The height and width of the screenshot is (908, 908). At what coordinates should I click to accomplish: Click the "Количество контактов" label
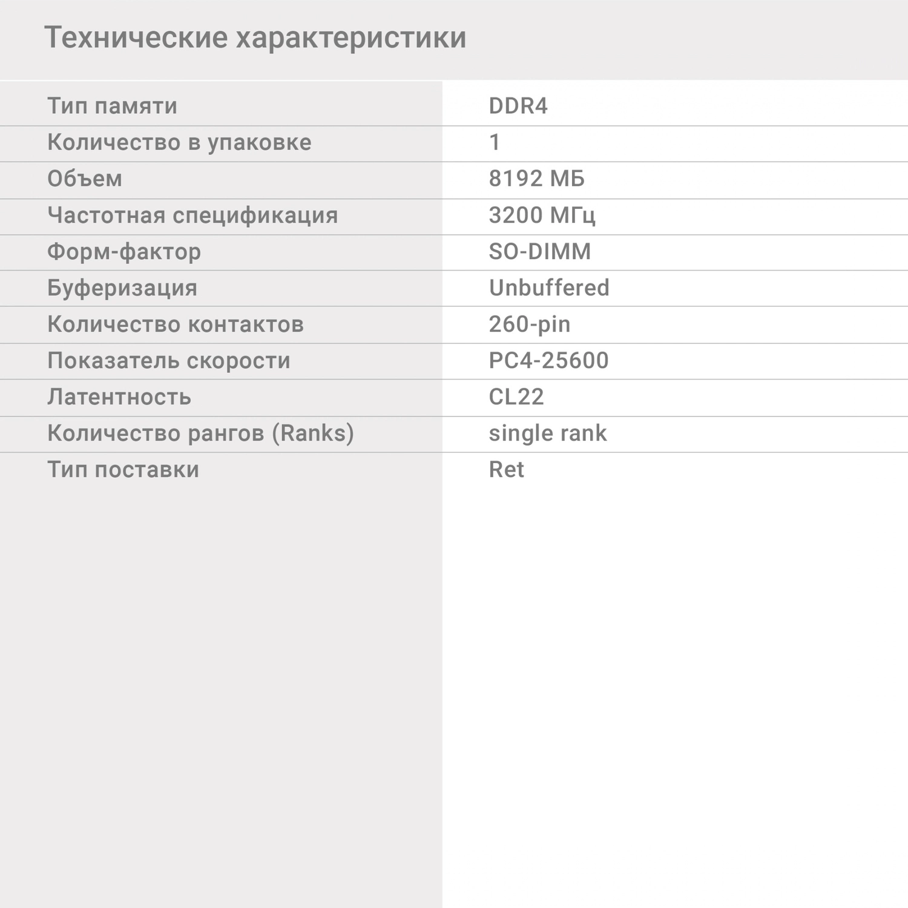pos(176,324)
